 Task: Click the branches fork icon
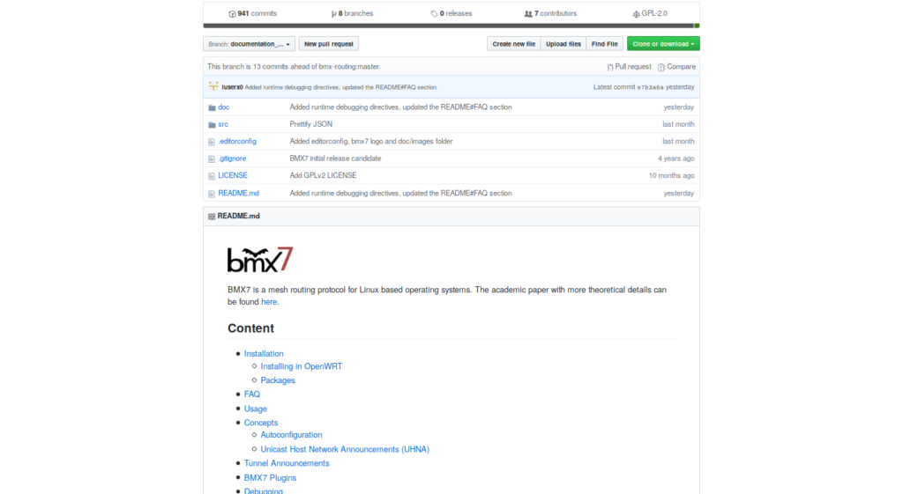(x=334, y=14)
